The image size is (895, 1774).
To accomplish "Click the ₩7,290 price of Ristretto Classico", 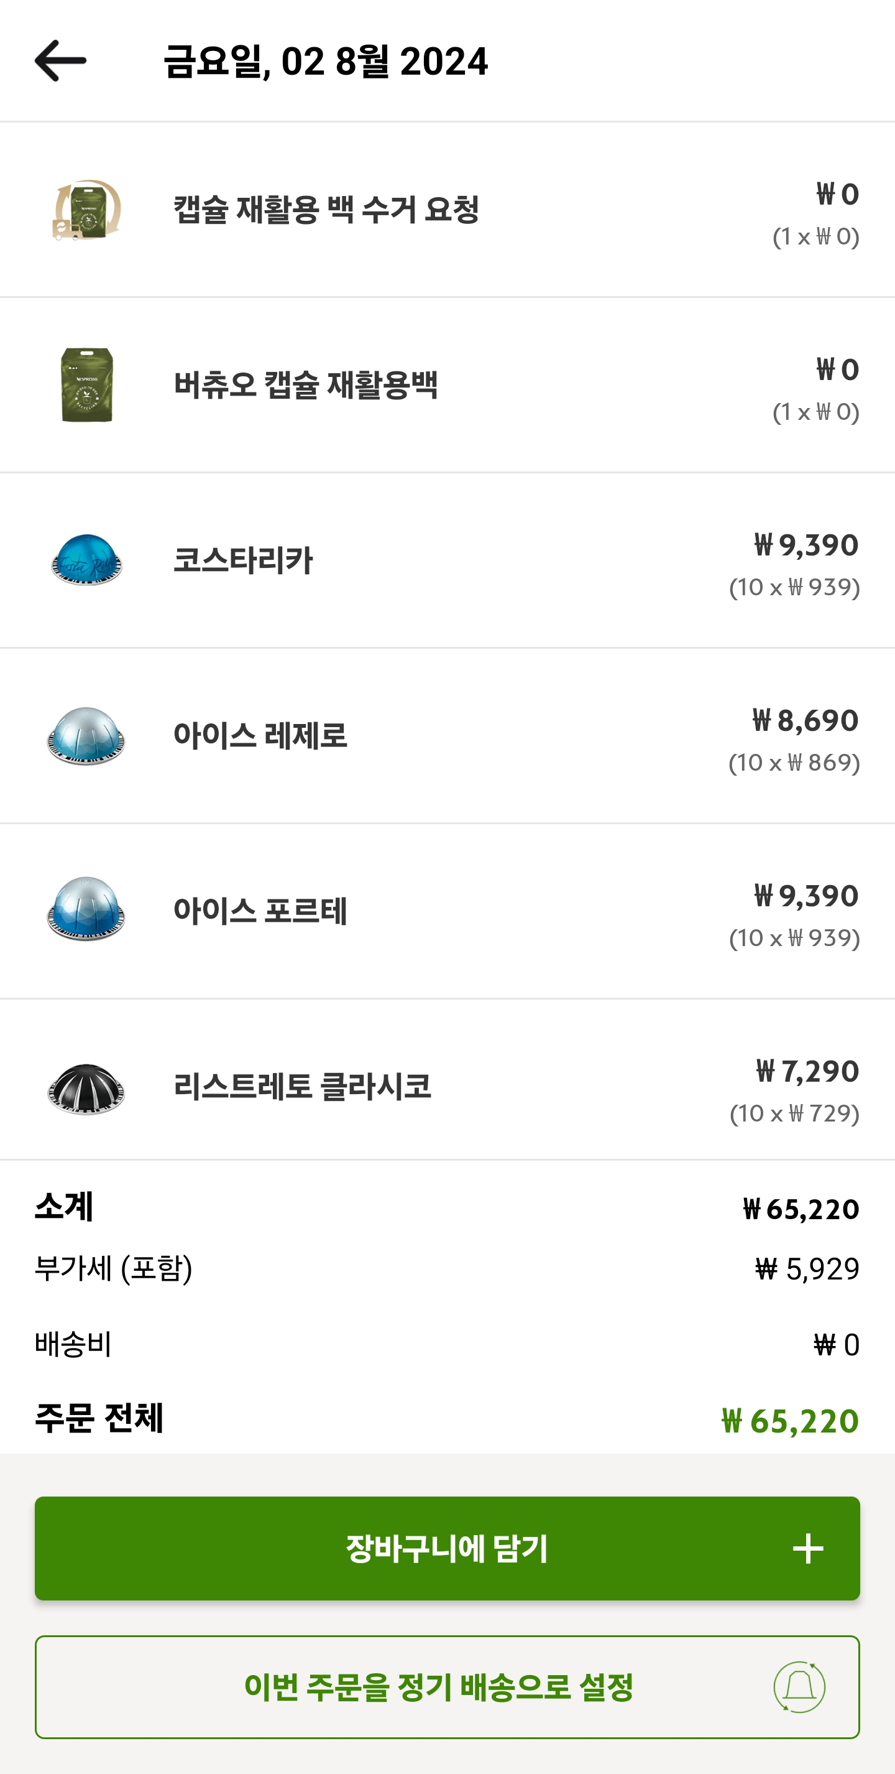I will tap(807, 1072).
